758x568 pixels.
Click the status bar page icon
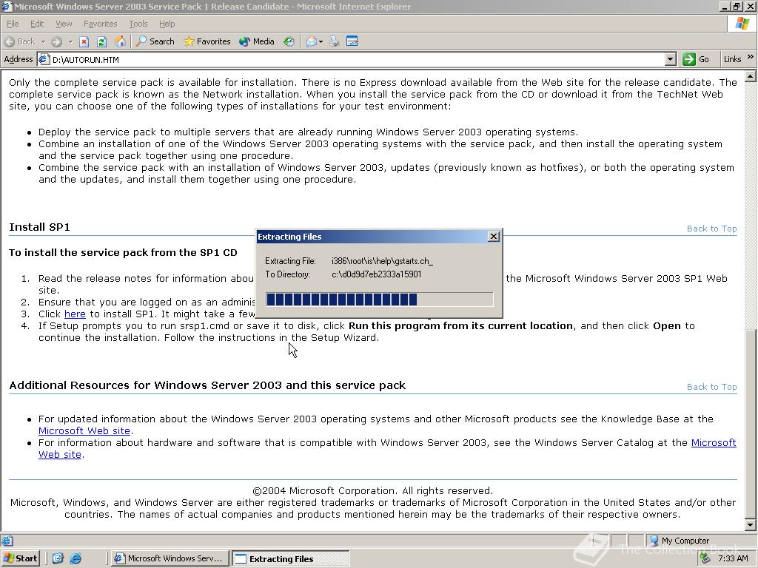point(7,541)
